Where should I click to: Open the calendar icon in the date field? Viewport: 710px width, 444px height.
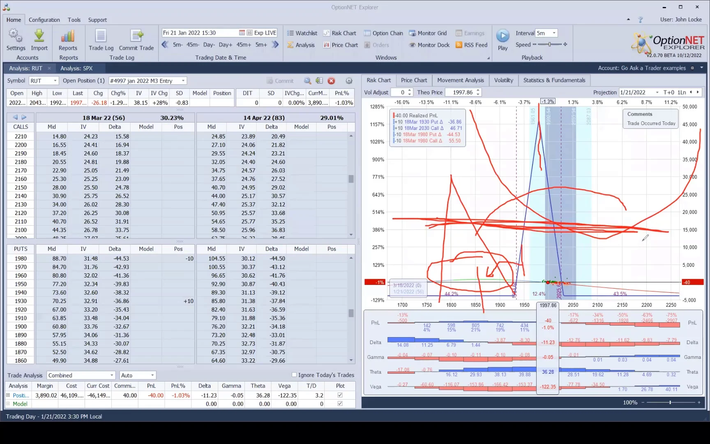coord(242,33)
